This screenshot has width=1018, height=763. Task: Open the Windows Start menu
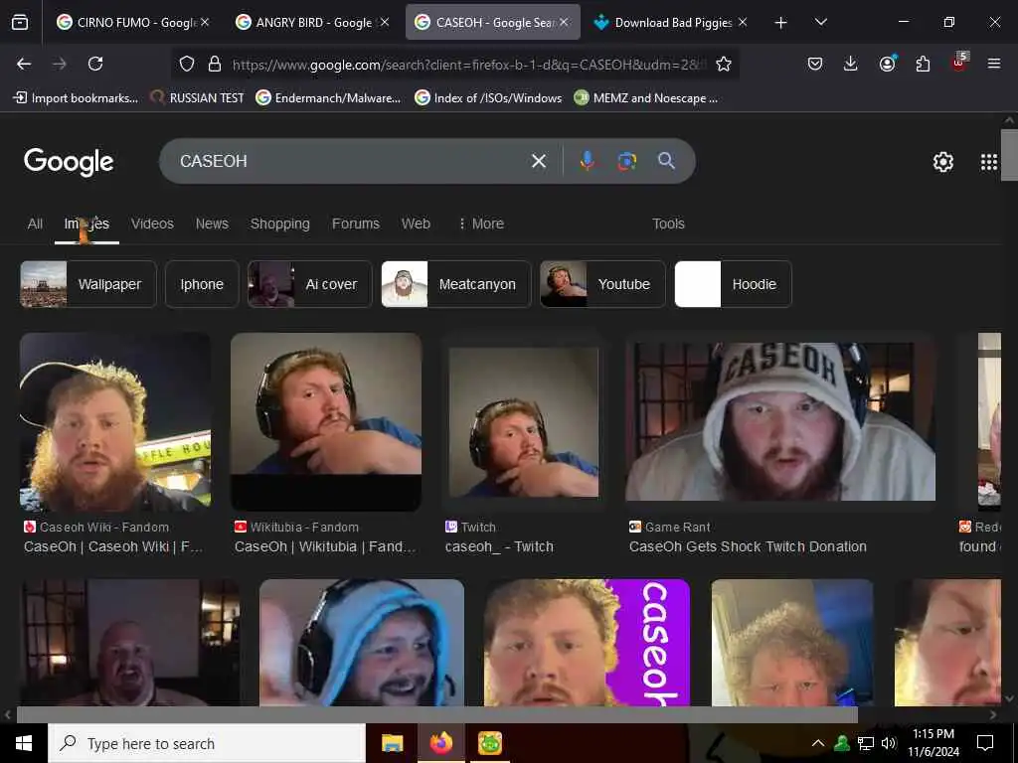click(x=24, y=743)
